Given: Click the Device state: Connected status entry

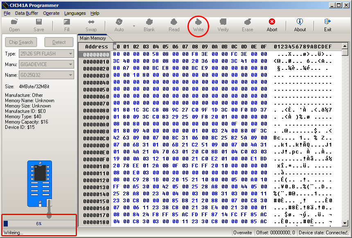Looking at the screenshot, I should point(323,233).
